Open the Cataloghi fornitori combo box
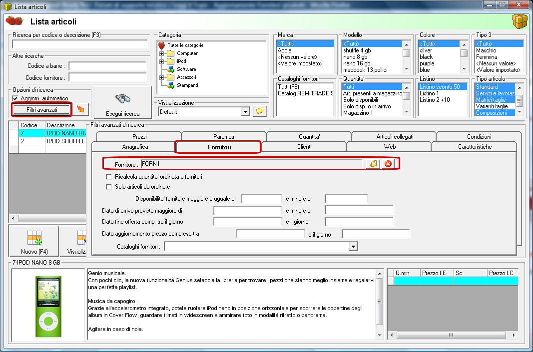Image resolution: width=533 pixels, height=352 pixels. pyautogui.click(x=354, y=246)
